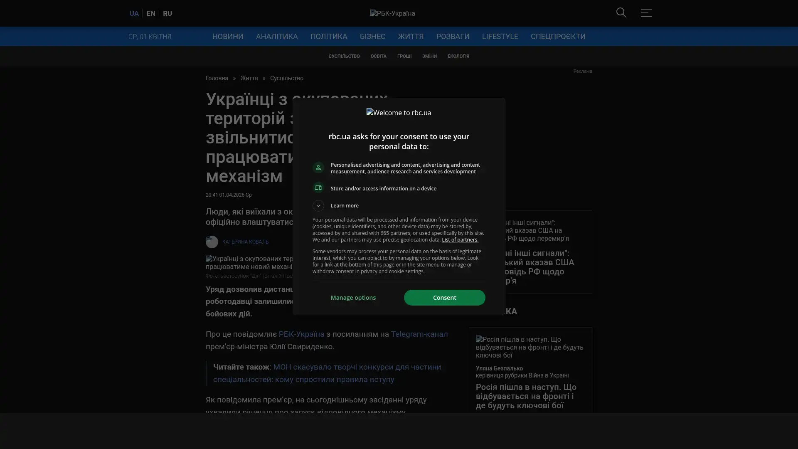Click the personalised advertising person icon

click(x=318, y=168)
